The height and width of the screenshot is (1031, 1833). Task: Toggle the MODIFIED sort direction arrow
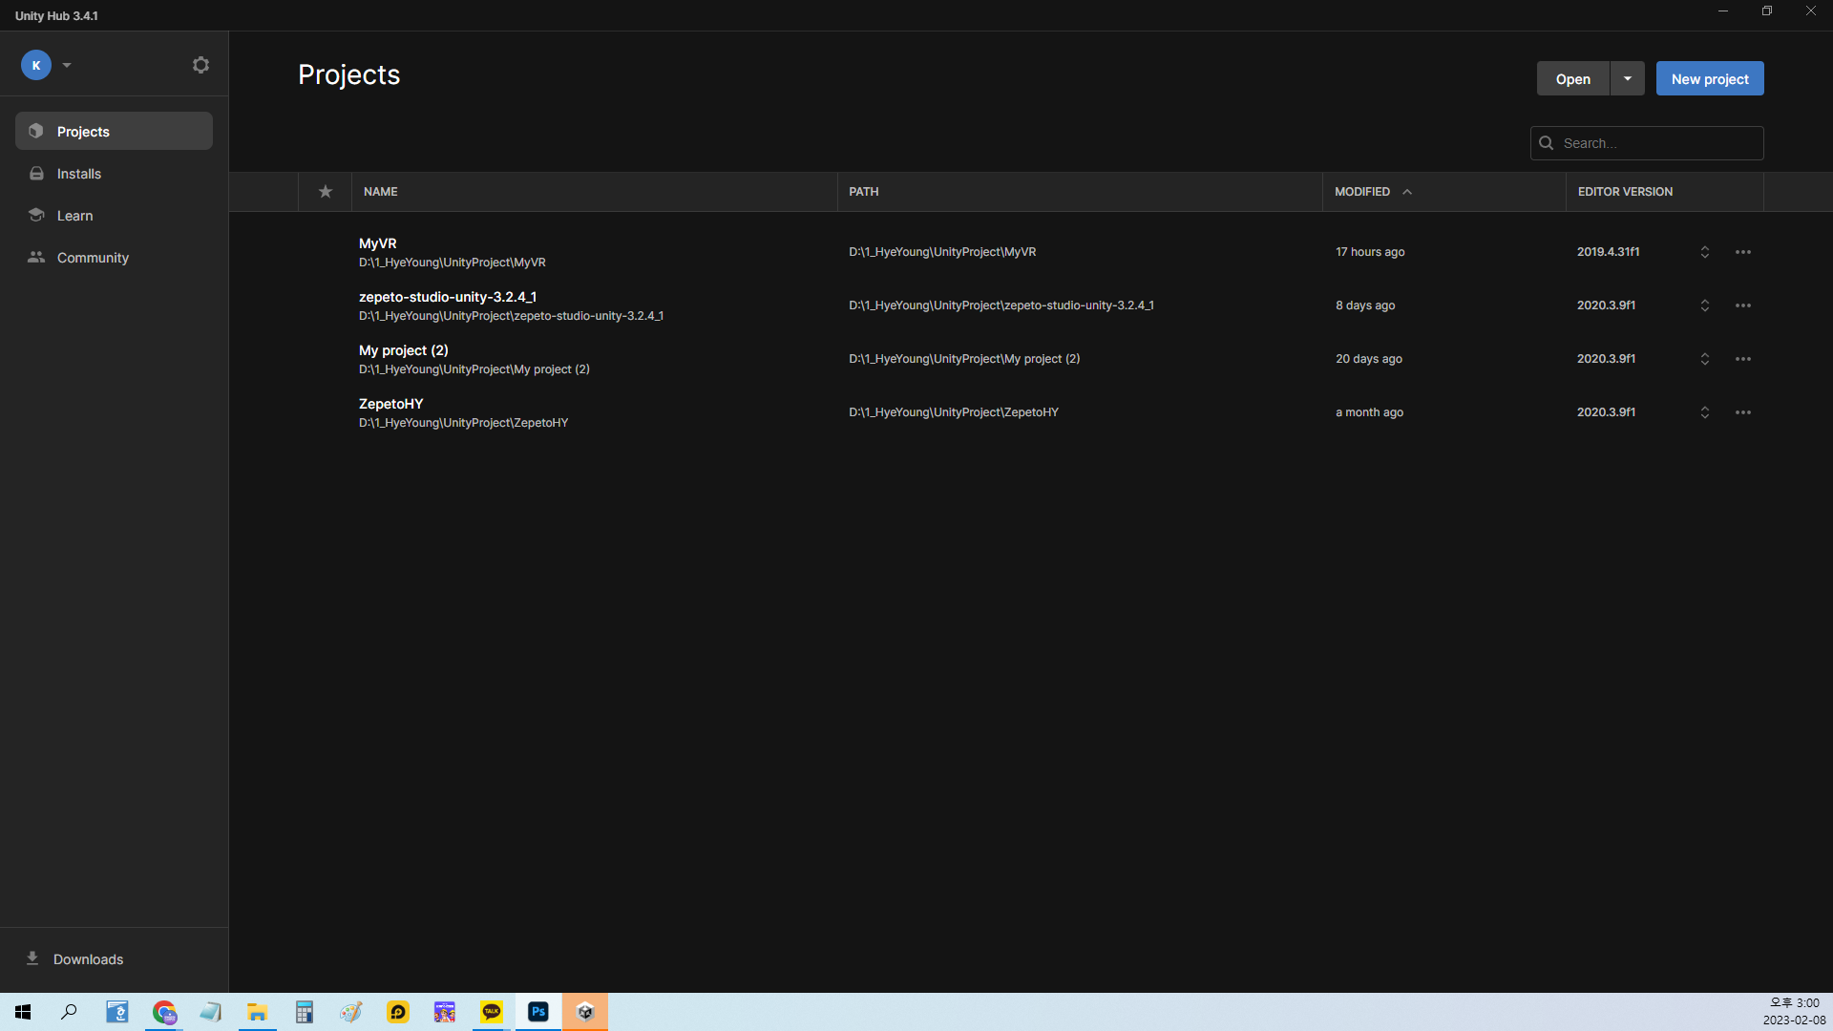[1407, 192]
